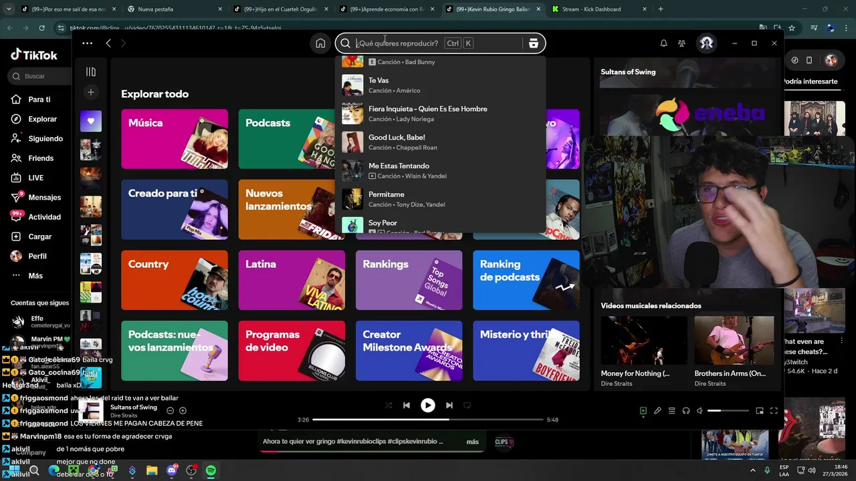The image size is (856, 481).
Task: Open the Latina browse card
Action: coord(292,280)
